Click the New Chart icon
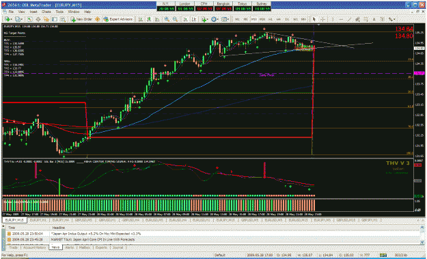This screenshot has height=259, width=427. point(7,19)
